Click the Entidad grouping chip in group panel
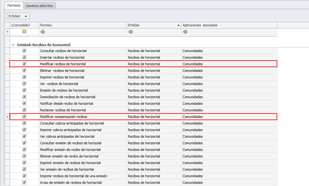 coord(18,16)
